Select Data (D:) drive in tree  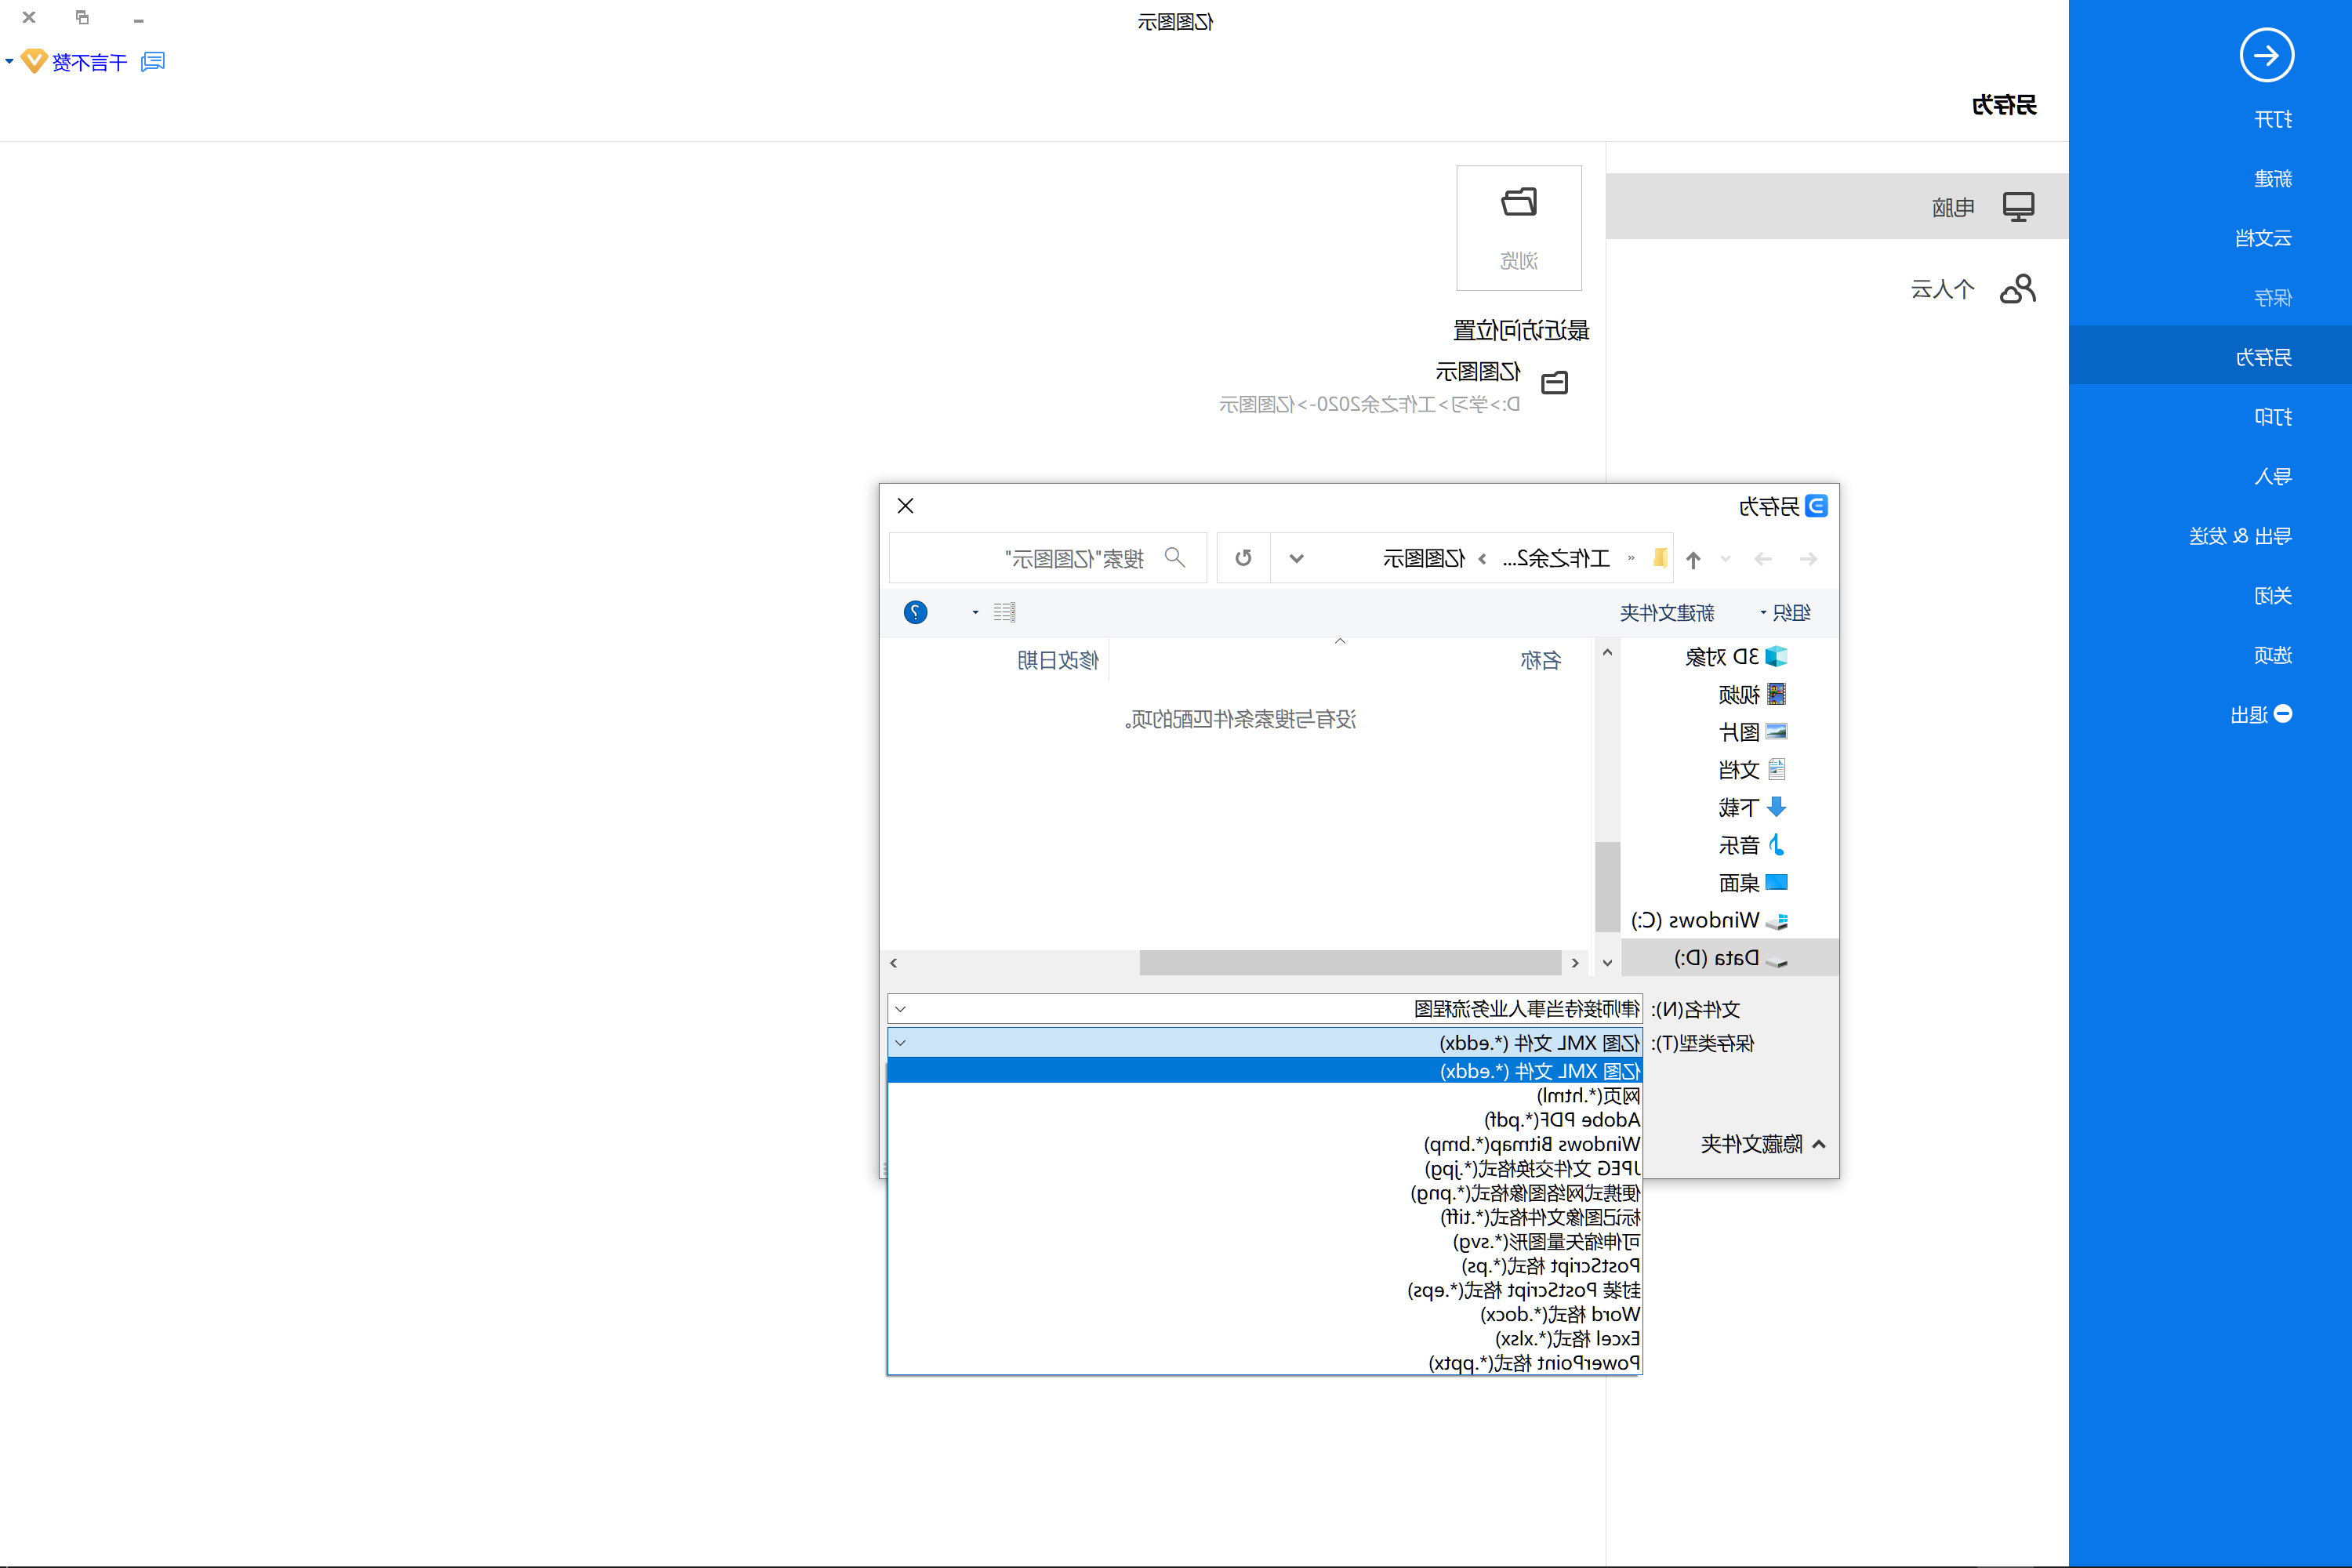pos(1730,958)
